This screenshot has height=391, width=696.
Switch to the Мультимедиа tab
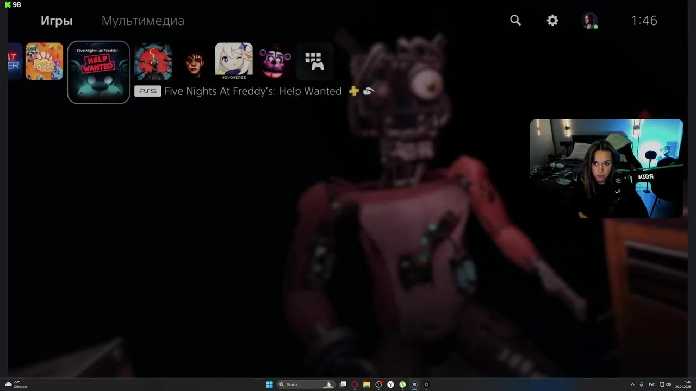(143, 21)
